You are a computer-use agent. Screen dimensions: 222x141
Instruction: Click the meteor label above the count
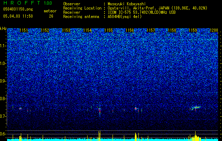(50, 11)
